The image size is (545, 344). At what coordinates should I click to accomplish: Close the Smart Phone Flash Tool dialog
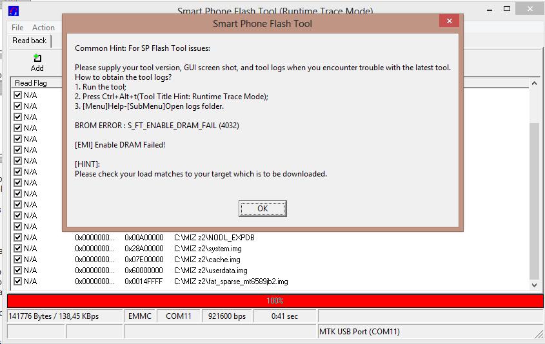click(449, 21)
